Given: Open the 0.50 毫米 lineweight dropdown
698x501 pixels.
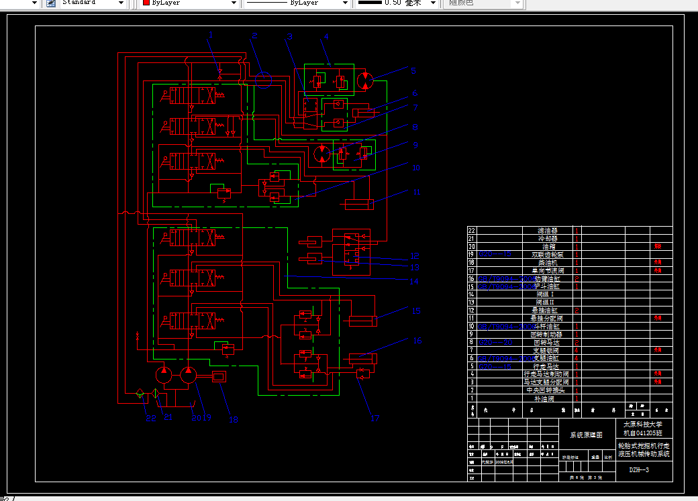Looking at the screenshot, I should click(x=433, y=3).
